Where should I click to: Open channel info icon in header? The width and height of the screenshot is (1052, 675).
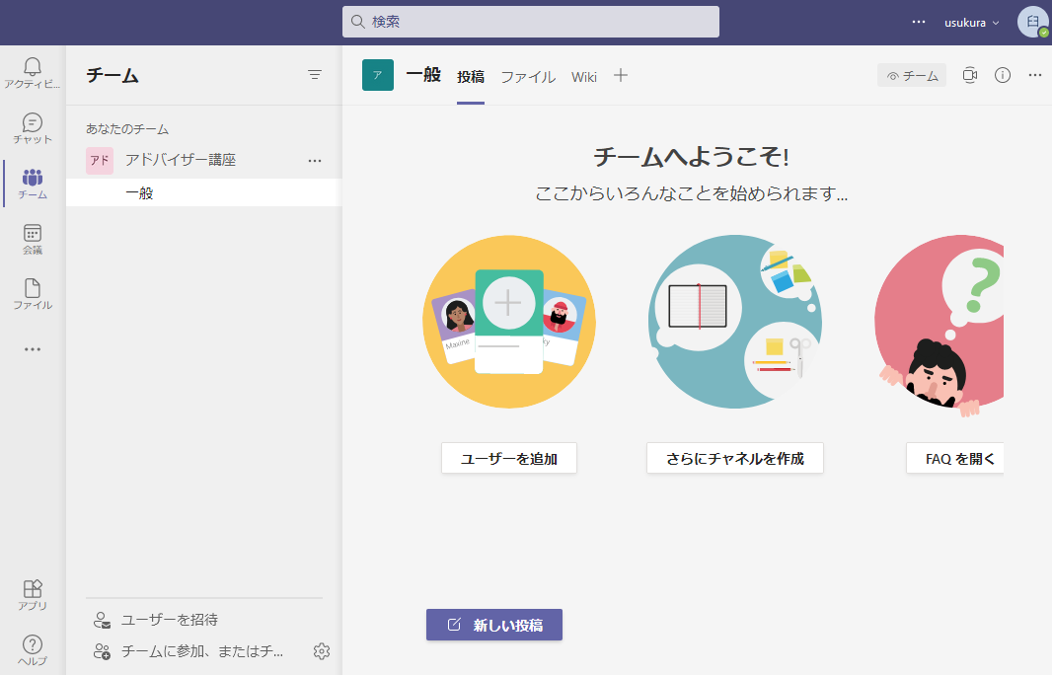[1003, 75]
